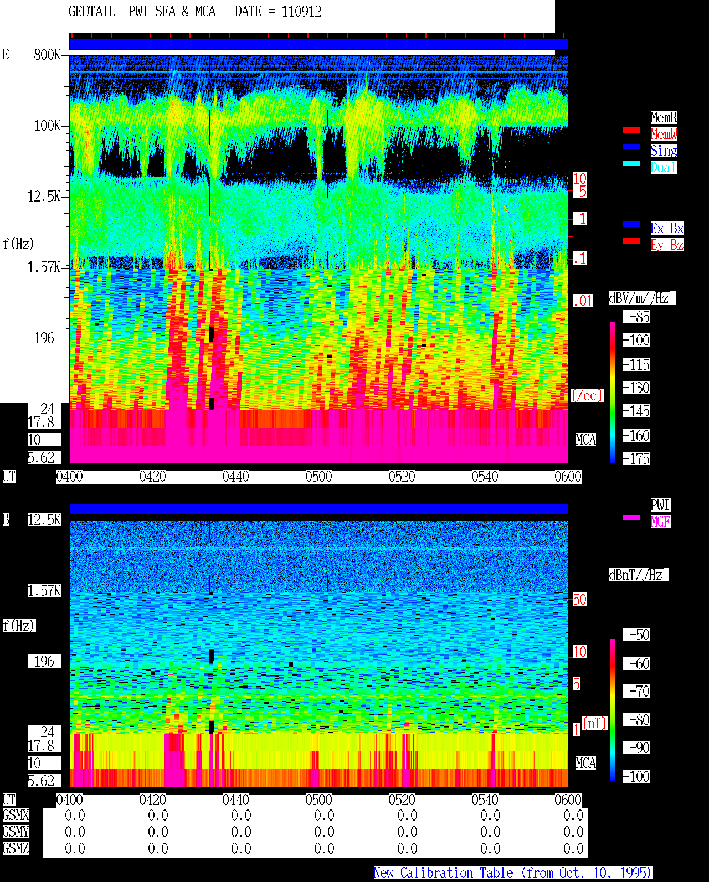Click the magenta MGF legend swatch

pos(631,518)
